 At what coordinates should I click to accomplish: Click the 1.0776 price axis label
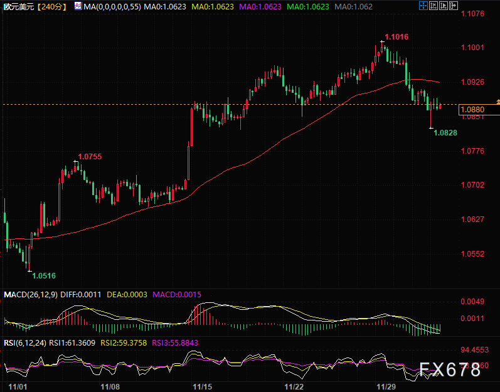[472, 151]
